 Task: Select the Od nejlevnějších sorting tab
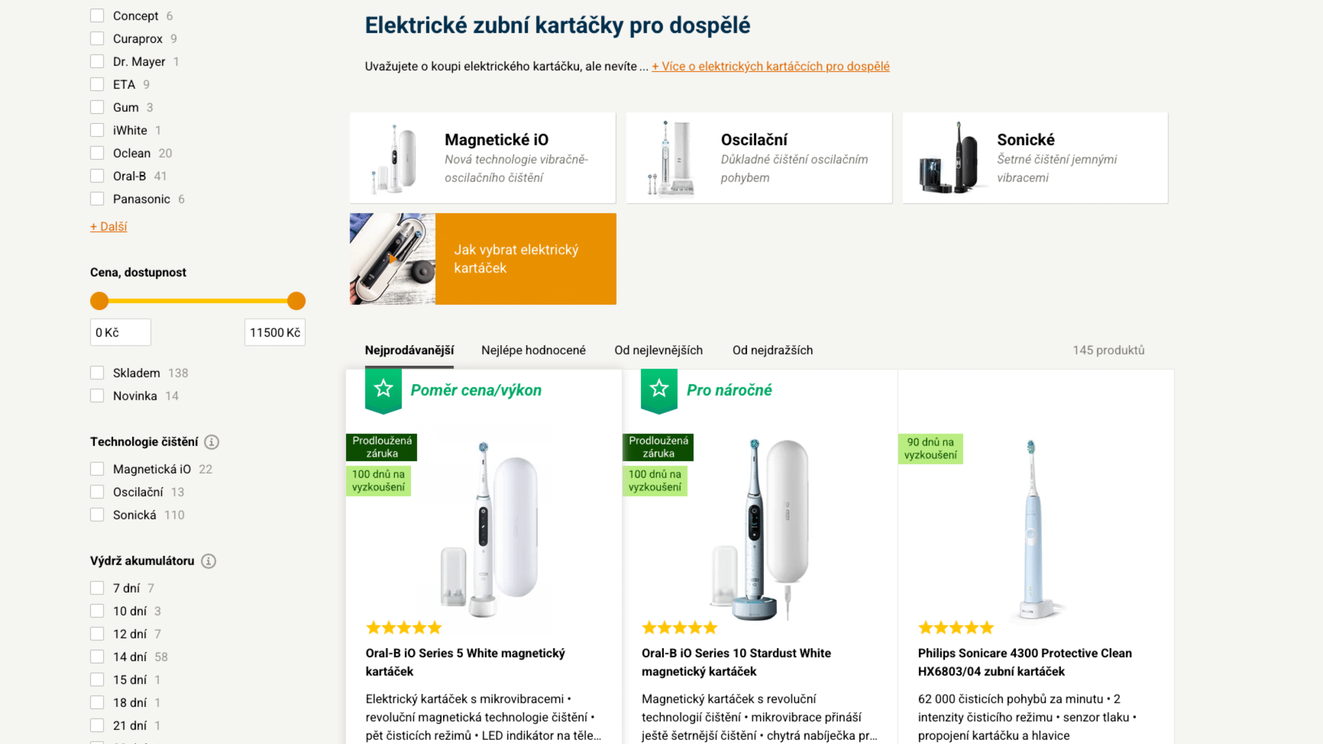(x=658, y=350)
